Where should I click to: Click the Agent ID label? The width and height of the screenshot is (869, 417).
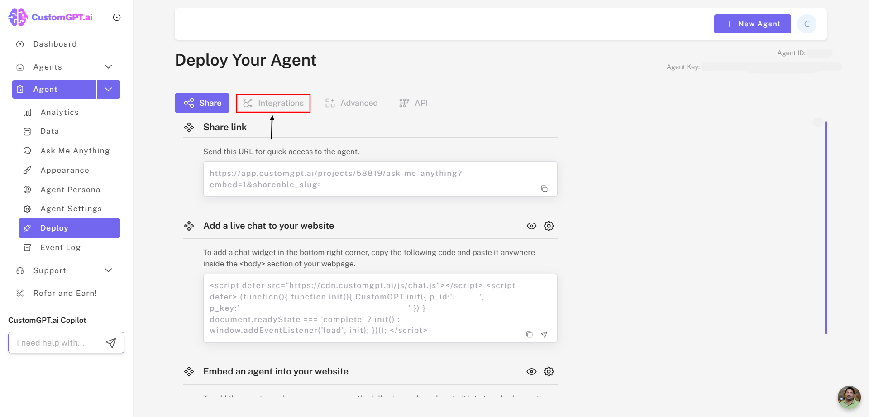[791, 53]
